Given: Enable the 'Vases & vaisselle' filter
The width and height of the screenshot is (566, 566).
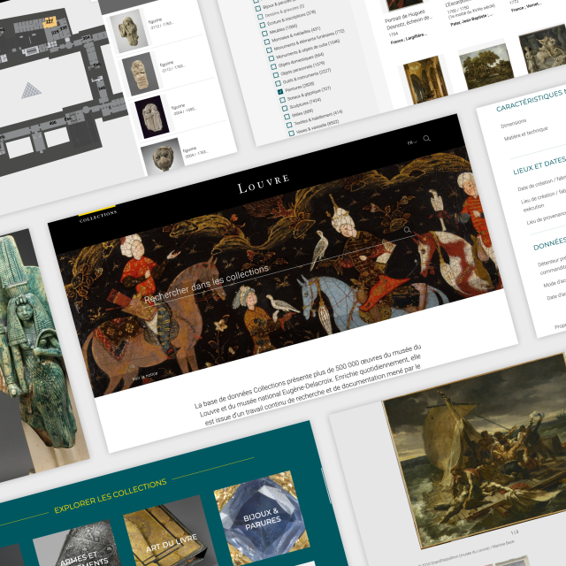Looking at the screenshot, I should [x=291, y=134].
